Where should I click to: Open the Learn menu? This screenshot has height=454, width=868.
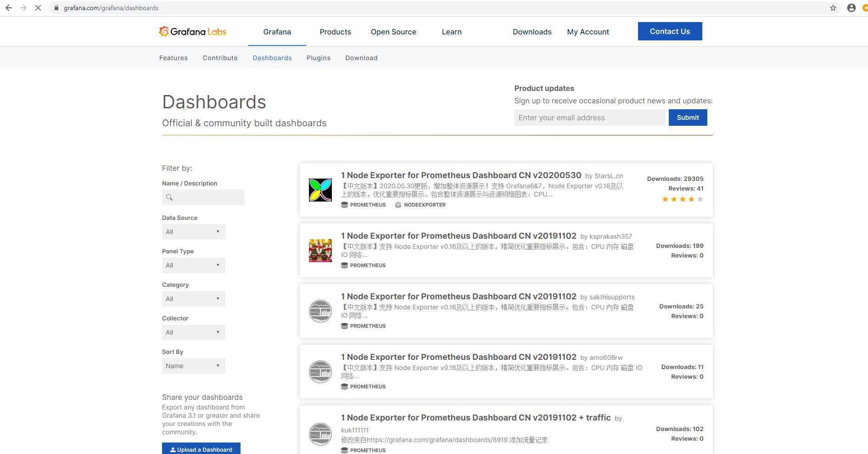452,32
